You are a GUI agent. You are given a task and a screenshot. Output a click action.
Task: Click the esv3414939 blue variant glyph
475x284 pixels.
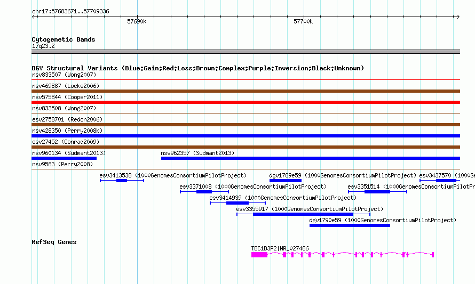pyautogui.click(x=237, y=203)
